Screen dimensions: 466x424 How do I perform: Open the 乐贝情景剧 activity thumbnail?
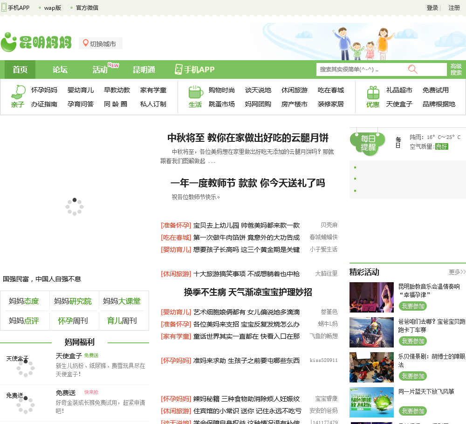(x=371, y=367)
